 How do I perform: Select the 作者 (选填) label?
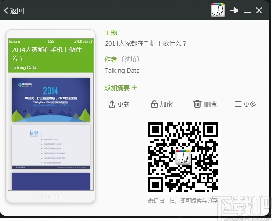[122, 59]
